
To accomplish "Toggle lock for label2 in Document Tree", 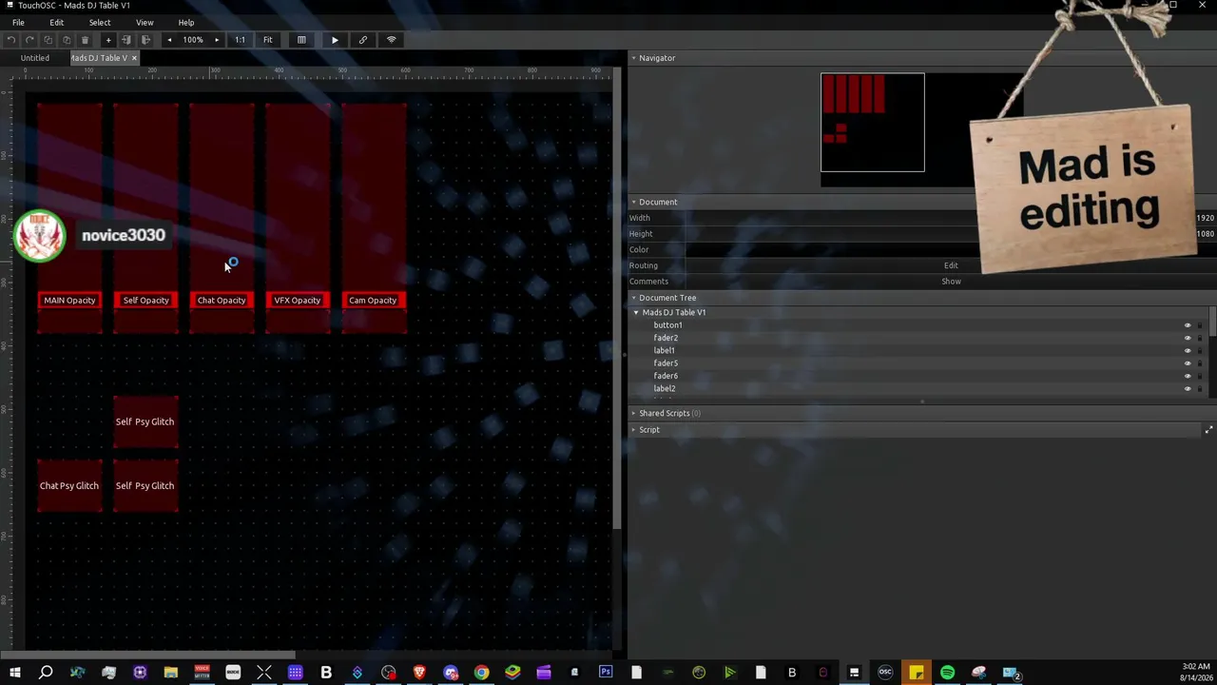I will (x=1200, y=389).
